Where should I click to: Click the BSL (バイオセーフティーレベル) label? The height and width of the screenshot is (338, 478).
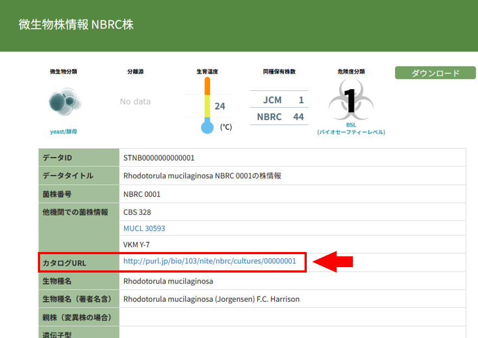351,128
